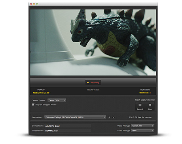Open the Destination path dropdown
This screenshot has width=182, height=144.
(75, 117)
